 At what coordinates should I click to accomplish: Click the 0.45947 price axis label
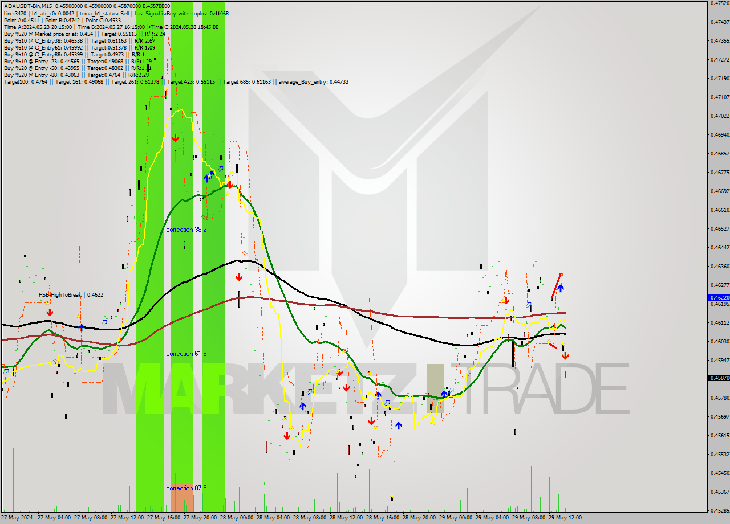pyautogui.click(x=720, y=360)
